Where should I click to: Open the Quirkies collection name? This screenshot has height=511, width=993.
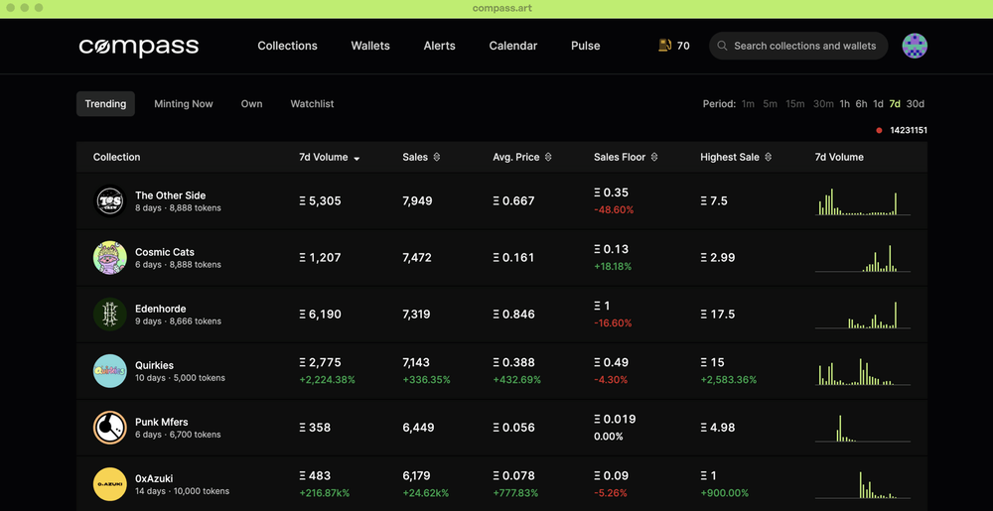tap(154, 365)
